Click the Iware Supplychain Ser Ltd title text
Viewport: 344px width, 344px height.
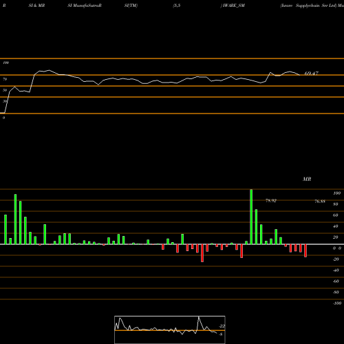tap(308, 6)
